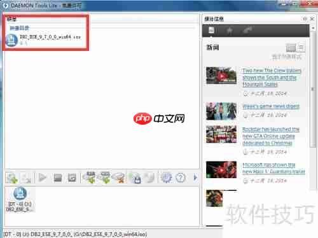
Task: Expand the toolbar overflow arrow
Action: tap(195, 178)
